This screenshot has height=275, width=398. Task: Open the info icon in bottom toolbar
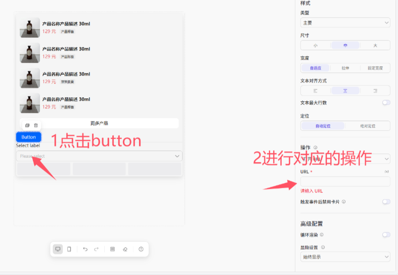[141, 249]
